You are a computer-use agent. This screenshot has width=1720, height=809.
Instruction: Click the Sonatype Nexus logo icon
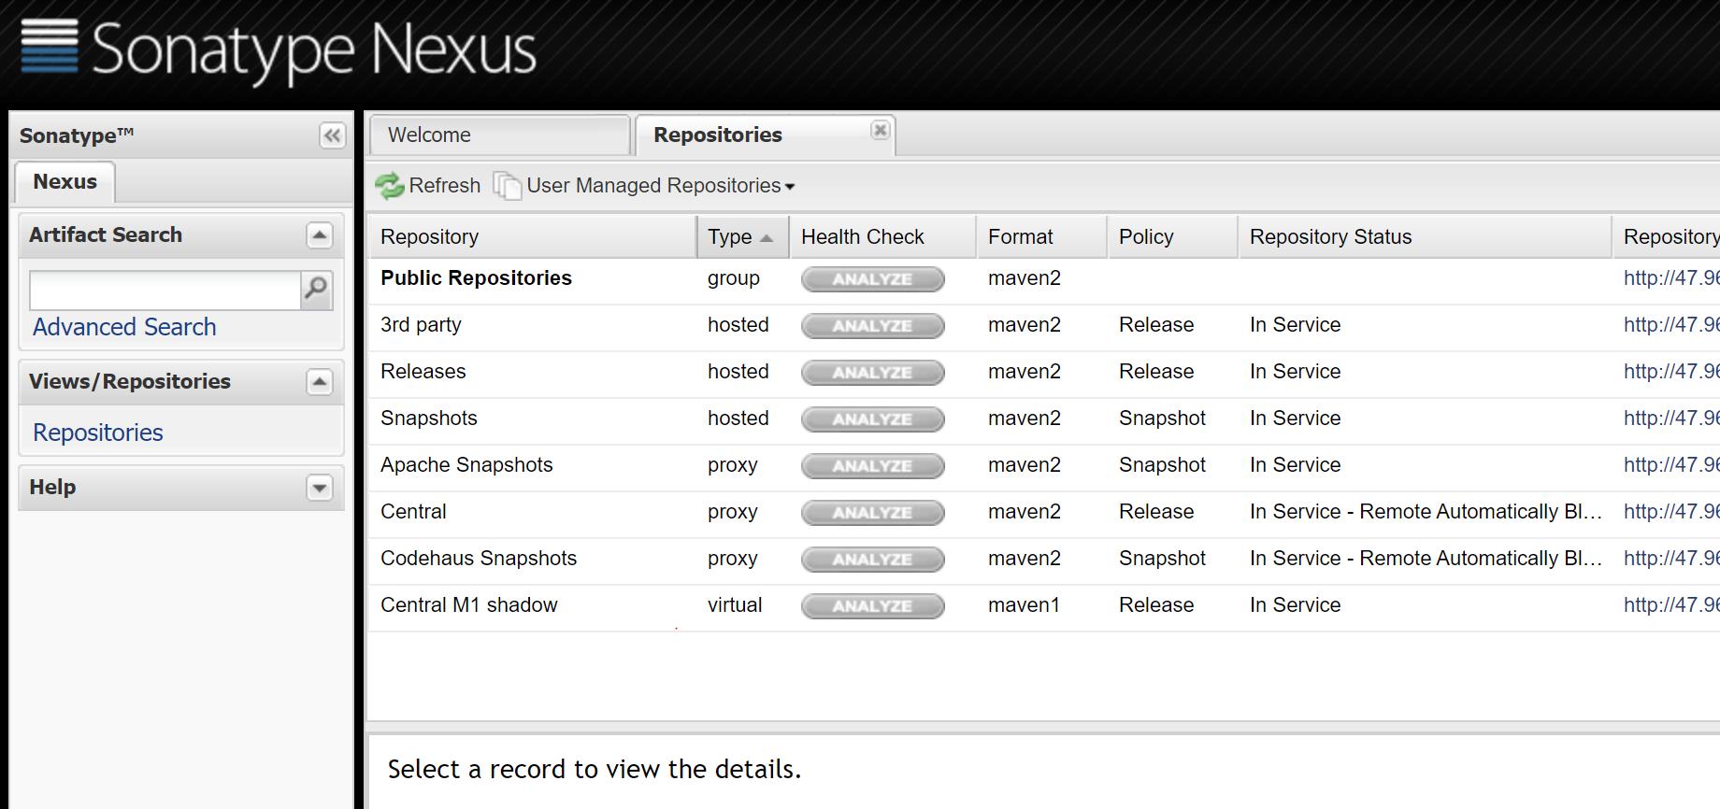(50, 45)
